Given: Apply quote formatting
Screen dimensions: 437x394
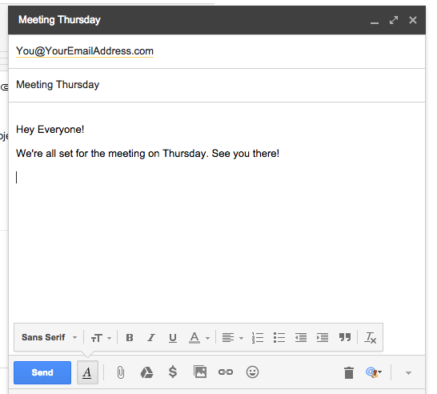Looking at the screenshot, I should pyautogui.click(x=345, y=337).
